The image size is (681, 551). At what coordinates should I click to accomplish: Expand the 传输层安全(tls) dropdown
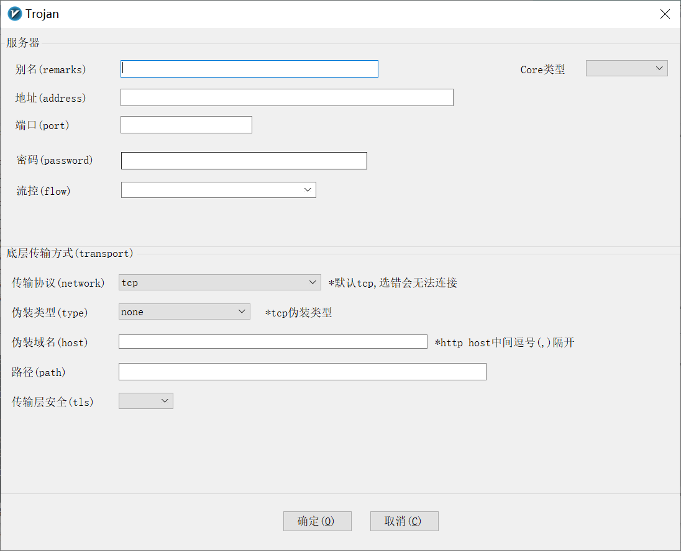click(146, 401)
